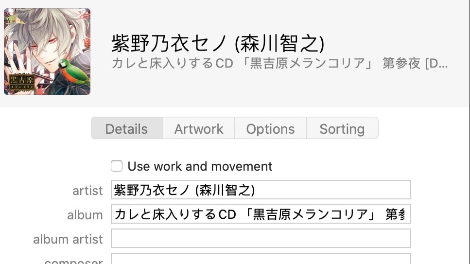Screen dimensions: 470x264
Task: Select the Options tab
Action: (x=270, y=129)
